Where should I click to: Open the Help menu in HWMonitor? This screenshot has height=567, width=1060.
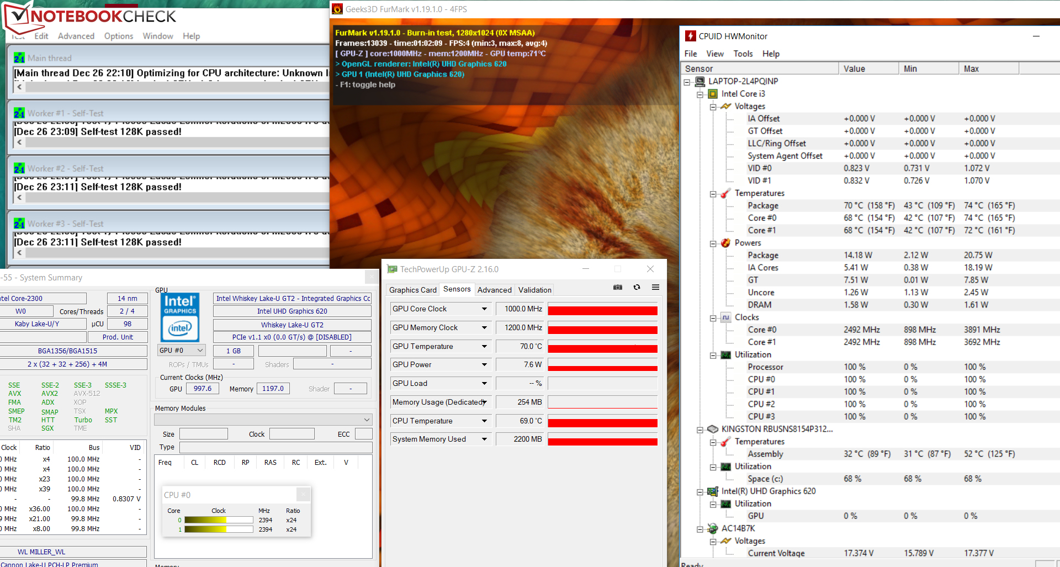click(x=771, y=54)
